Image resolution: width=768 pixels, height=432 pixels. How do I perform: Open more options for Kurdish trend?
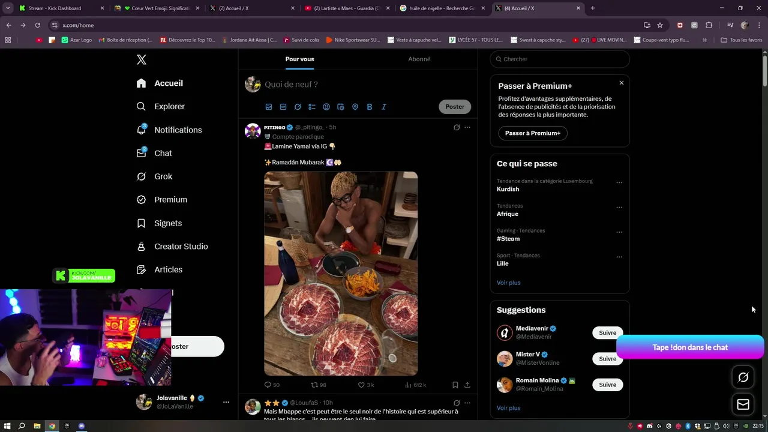coord(619,182)
